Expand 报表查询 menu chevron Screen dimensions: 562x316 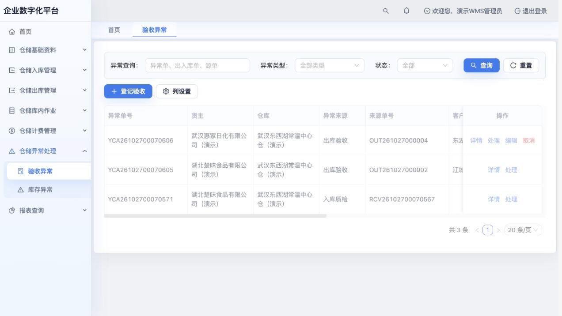click(x=85, y=210)
